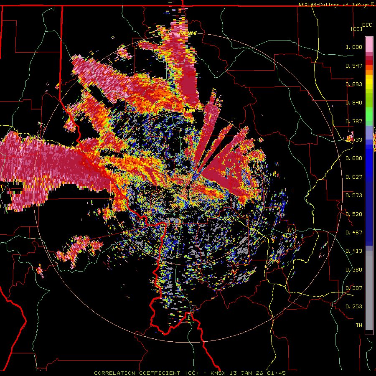Image resolution: width=376 pixels, height=376 pixels.
Task: Click the 1.000 scale value
Action: click(x=354, y=47)
